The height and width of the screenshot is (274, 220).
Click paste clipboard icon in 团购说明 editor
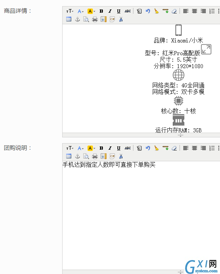[x=139, y=148]
